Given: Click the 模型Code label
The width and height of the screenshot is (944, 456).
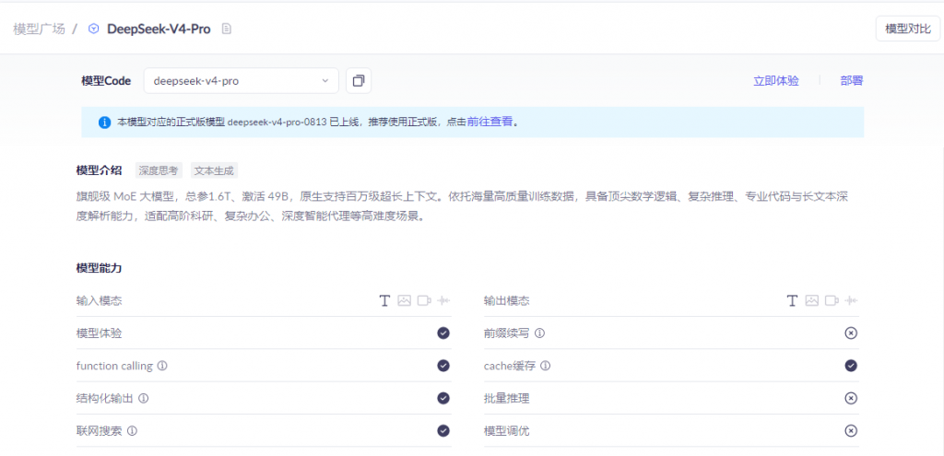Looking at the screenshot, I should pos(106,81).
